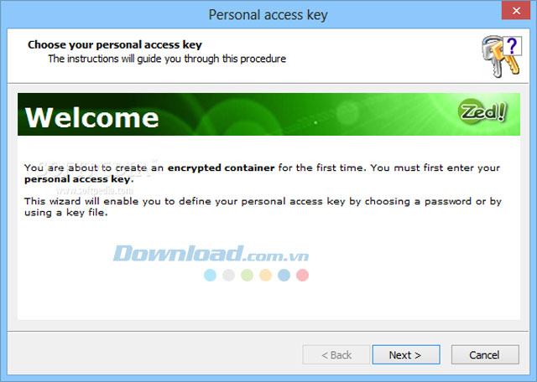Close the Personal access key dialog
This screenshot has width=537, height=382.
pos(516,11)
